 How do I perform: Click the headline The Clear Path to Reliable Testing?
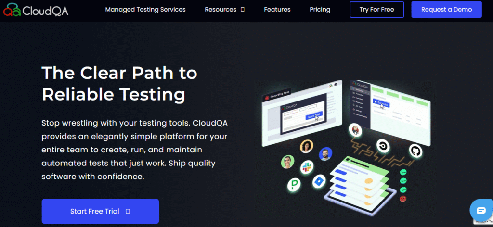point(119,84)
